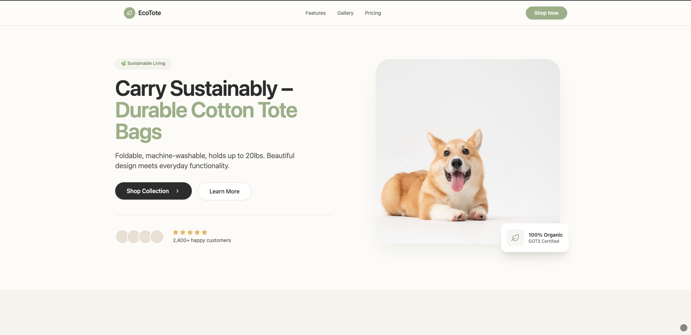The height and width of the screenshot is (335, 691).
Task: Click the Sustainable Living badge
Action: click(x=143, y=63)
